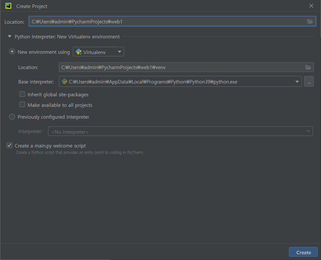Browse folder for virtualenv Location

(x=308, y=67)
